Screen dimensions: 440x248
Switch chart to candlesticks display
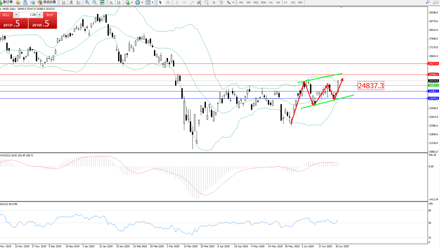tap(71, 2)
